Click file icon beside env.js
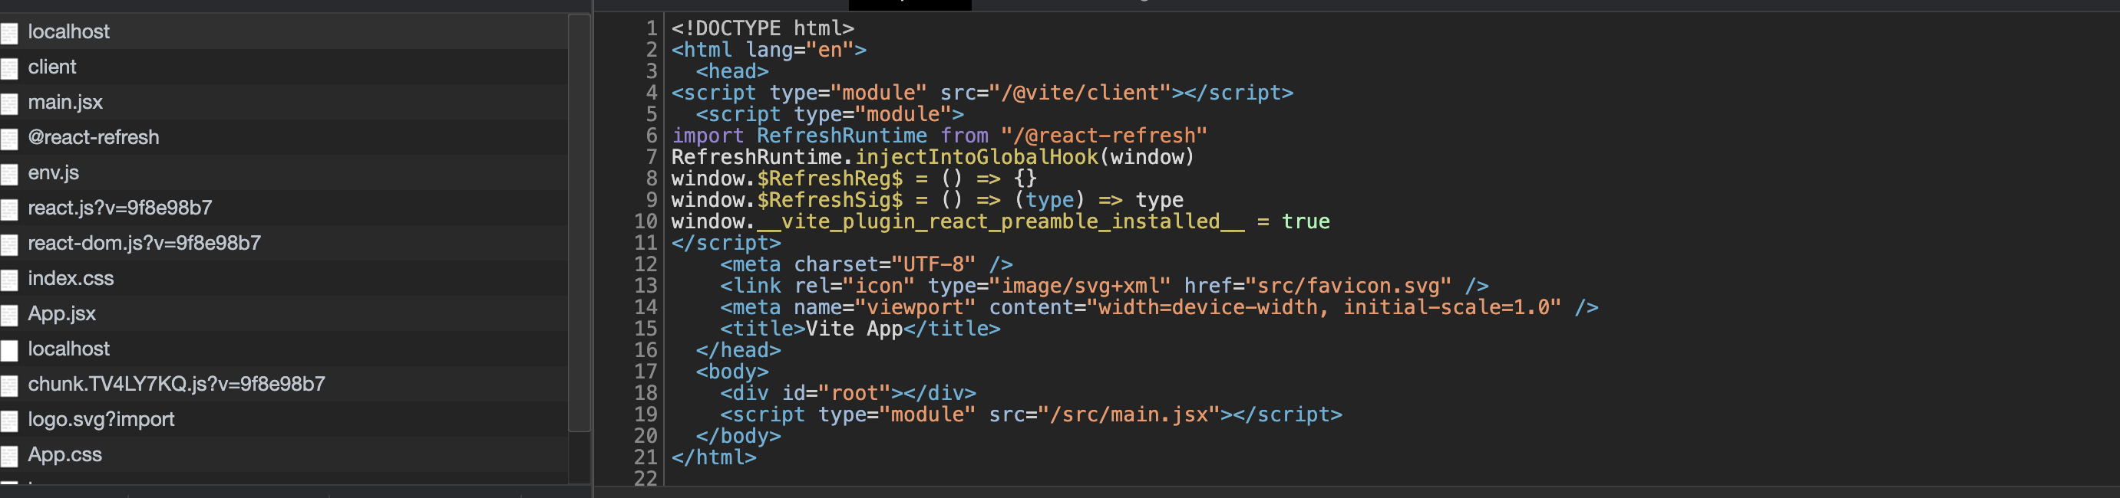Screen dimensions: 2120x498 click(9, 174)
